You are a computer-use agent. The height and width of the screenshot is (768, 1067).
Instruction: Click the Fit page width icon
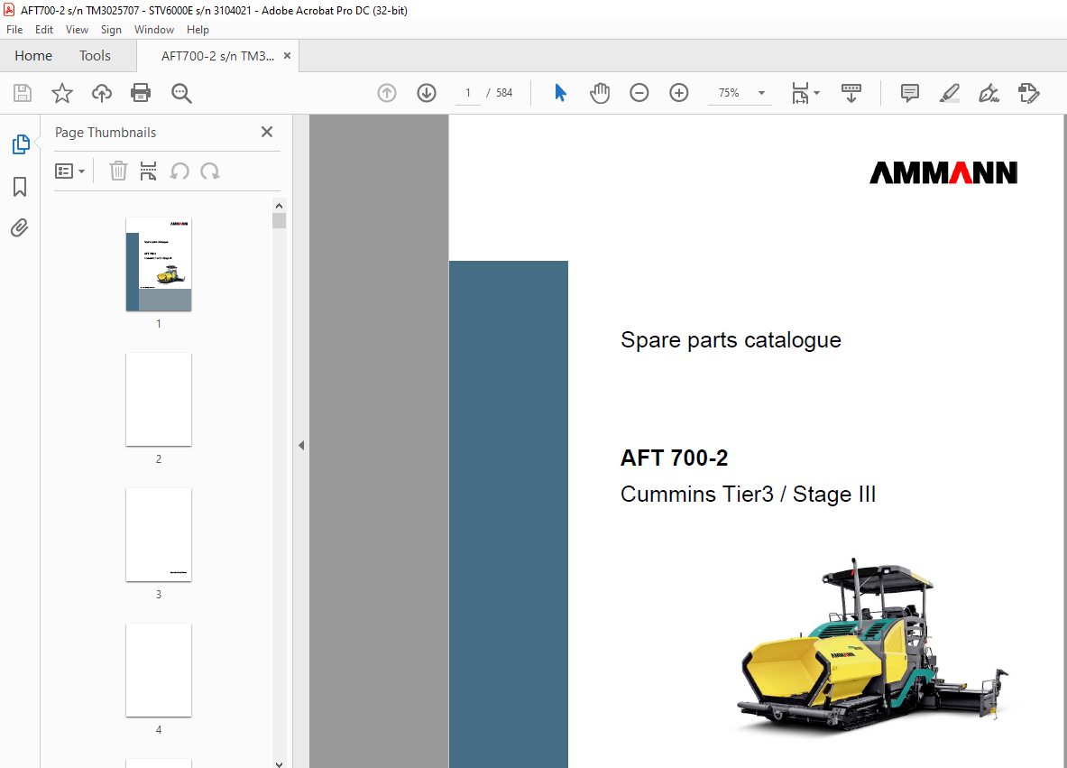[800, 93]
